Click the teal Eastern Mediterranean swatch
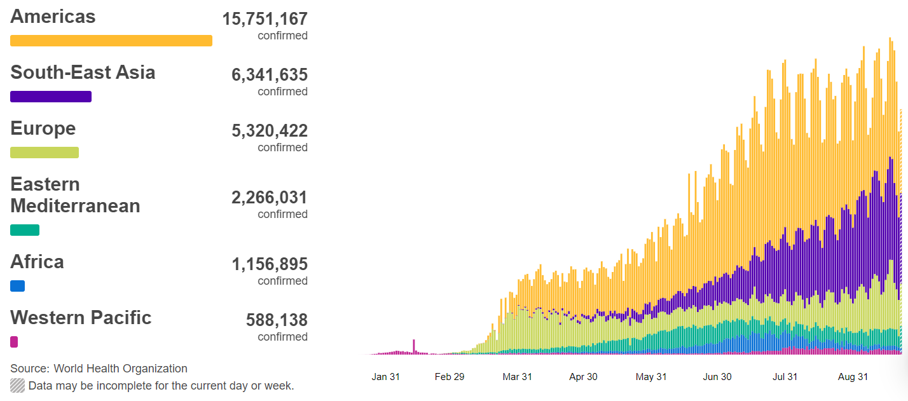 [25, 230]
